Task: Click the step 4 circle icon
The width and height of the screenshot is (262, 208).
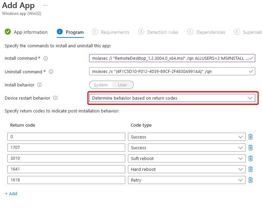Action: (141, 32)
